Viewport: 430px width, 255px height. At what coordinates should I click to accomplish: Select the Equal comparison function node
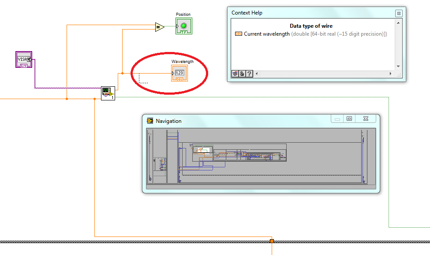coord(160,27)
